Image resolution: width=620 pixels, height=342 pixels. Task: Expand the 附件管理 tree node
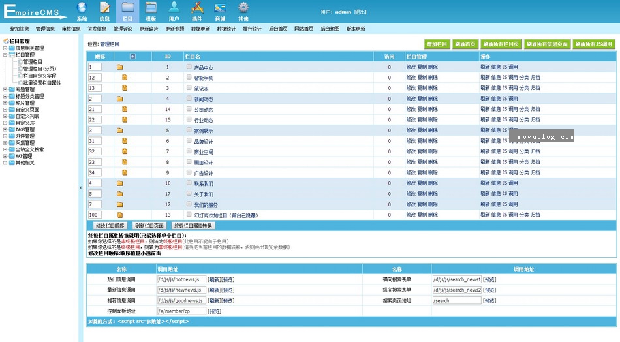pos(5,136)
